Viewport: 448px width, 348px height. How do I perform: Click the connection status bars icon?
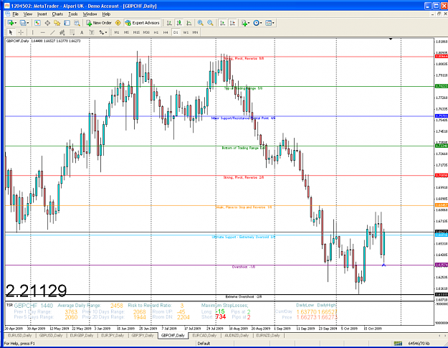(397, 344)
